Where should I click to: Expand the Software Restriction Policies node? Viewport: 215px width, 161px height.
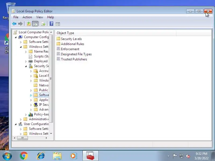(31, 95)
